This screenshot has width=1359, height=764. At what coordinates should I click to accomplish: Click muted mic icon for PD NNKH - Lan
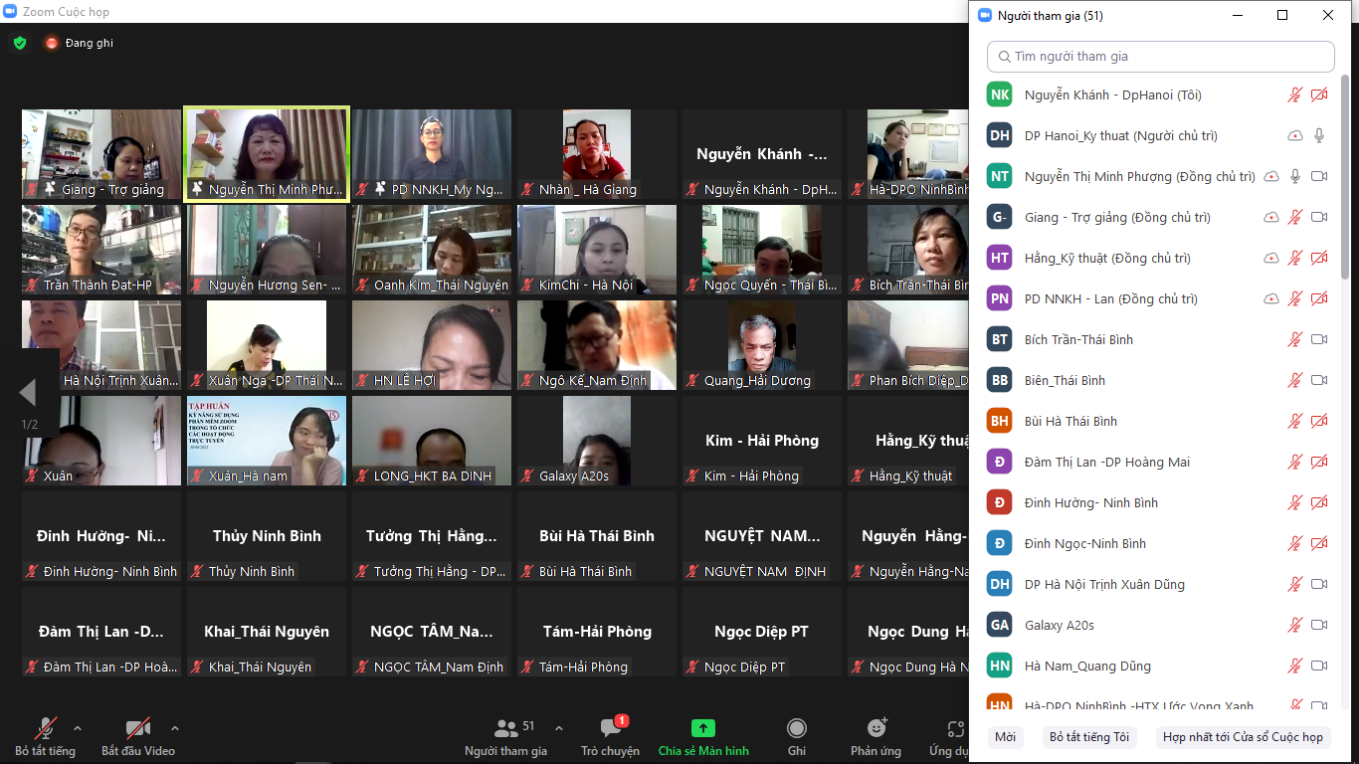click(1294, 299)
